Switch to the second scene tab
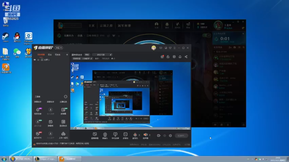The width and height of the screenshot is (289, 162). (50, 55)
